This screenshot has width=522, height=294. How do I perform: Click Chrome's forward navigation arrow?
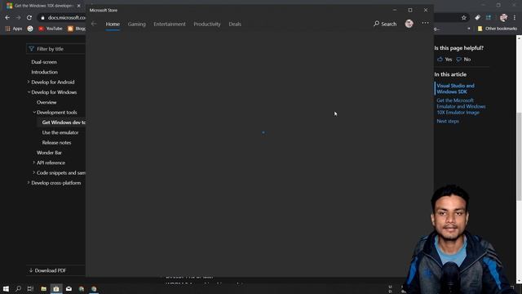18,18
